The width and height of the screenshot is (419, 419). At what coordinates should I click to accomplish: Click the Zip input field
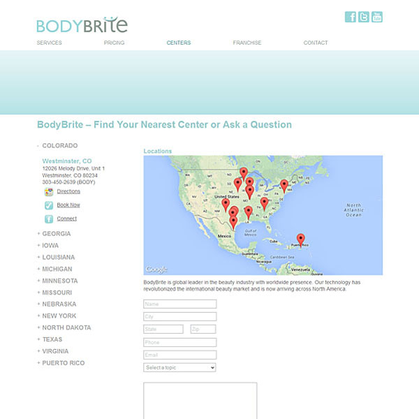click(203, 329)
